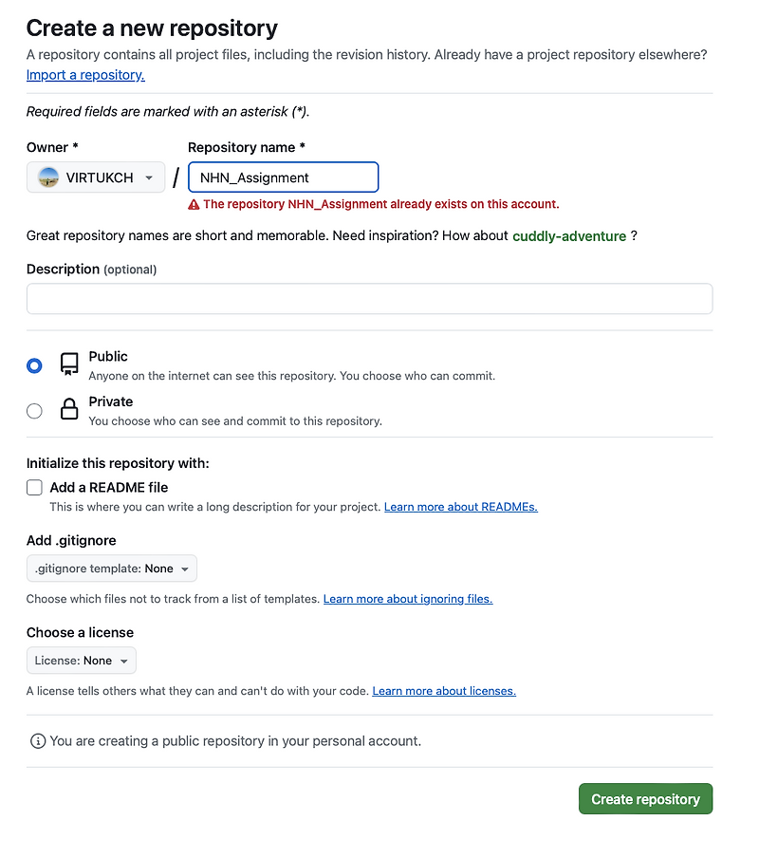Viewport: 759px width, 858px height.
Task: Click the private repository lock icon
Action: coord(69,410)
